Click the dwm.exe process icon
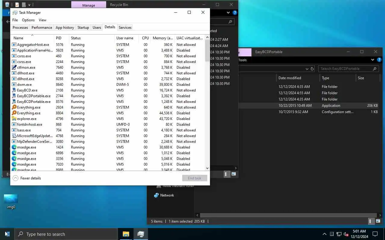Viewport: 385px width, 240px height. point(14,84)
